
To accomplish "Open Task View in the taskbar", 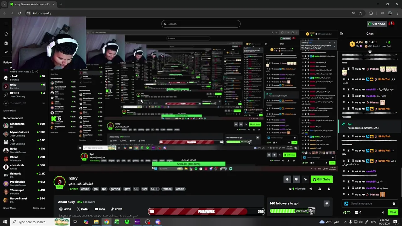I will pyautogui.click(x=75, y=222).
